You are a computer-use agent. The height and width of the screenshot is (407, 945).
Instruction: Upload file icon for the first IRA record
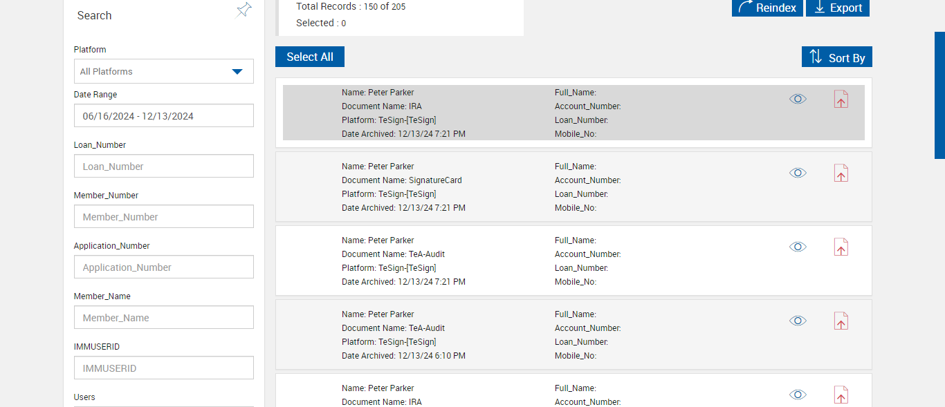841,100
